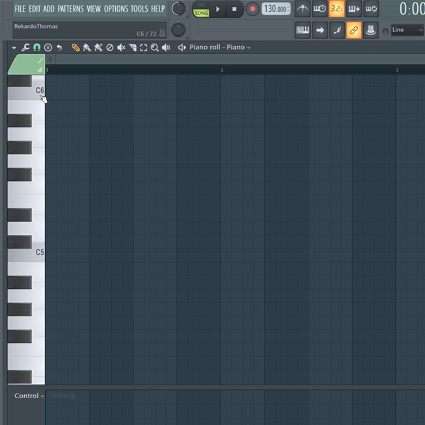Click the tempo stepper arrows
Screen dimensions: 425x425
click(288, 9)
